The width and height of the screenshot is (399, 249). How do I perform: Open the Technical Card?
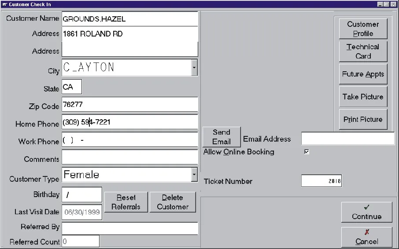[363, 51]
